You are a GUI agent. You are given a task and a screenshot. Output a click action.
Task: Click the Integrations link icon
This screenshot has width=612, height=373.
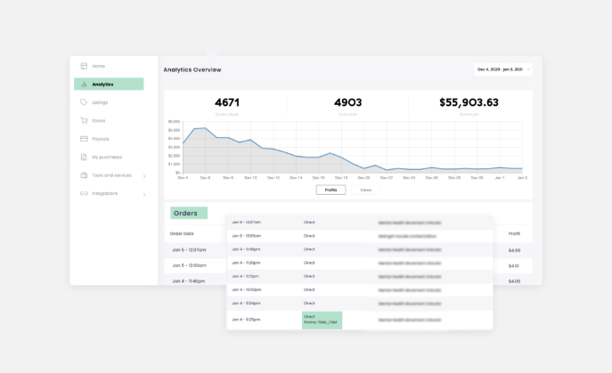(84, 193)
